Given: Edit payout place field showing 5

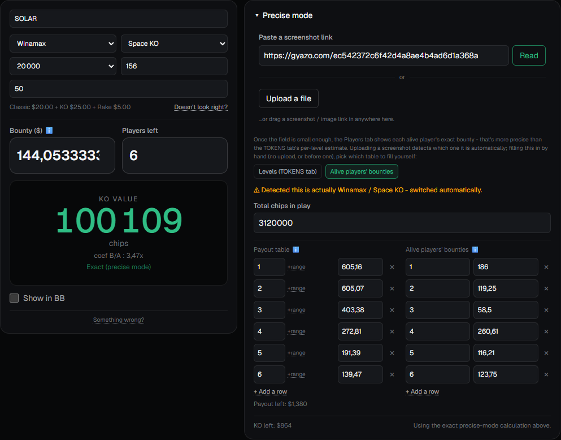Looking at the screenshot, I should point(269,353).
